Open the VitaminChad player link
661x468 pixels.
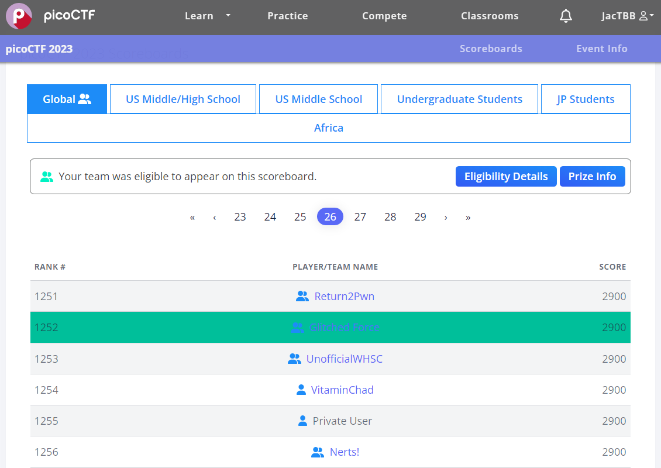[x=342, y=390]
